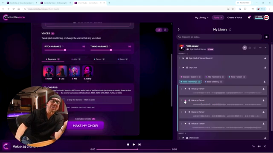The height and width of the screenshot is (153, 273).
Task: Click the Voice 15 (Tenor) waveform
Action: 227,116
